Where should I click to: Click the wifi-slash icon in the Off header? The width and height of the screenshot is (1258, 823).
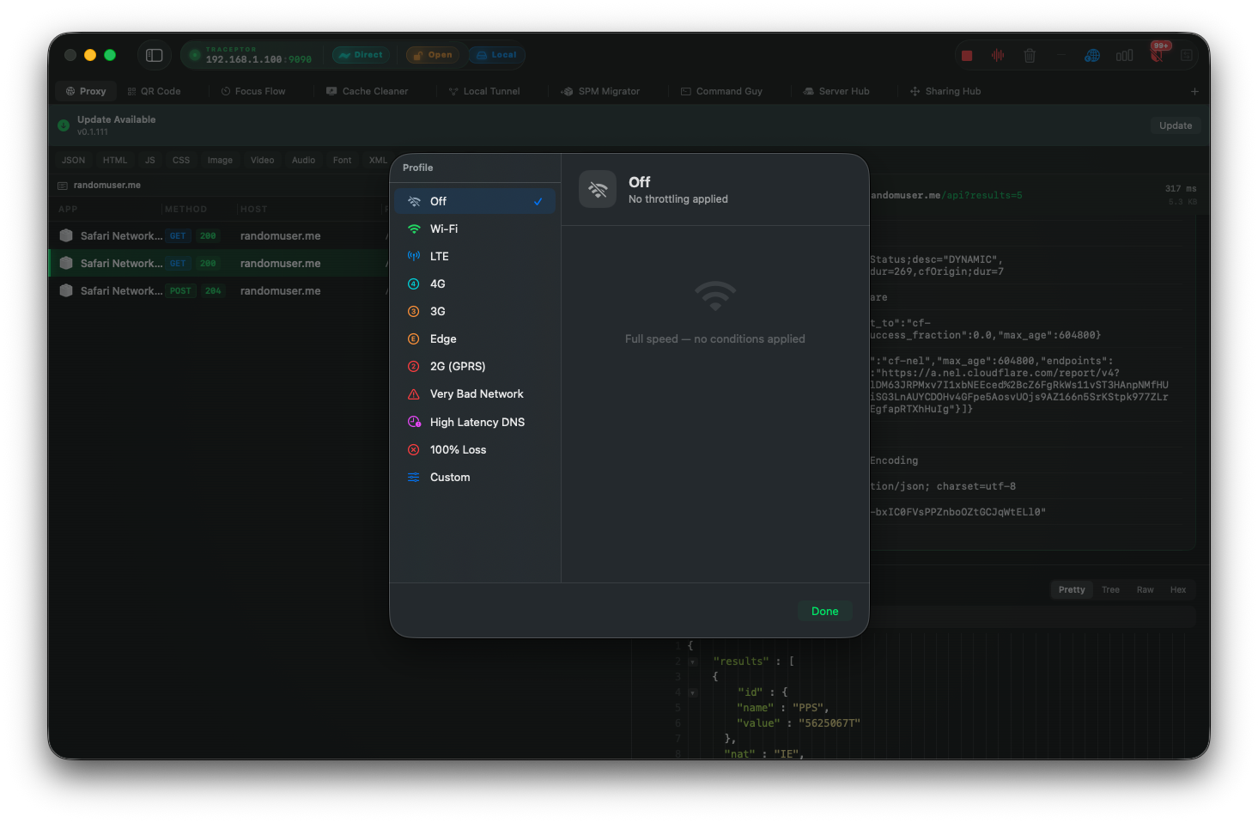coord(598,189)
